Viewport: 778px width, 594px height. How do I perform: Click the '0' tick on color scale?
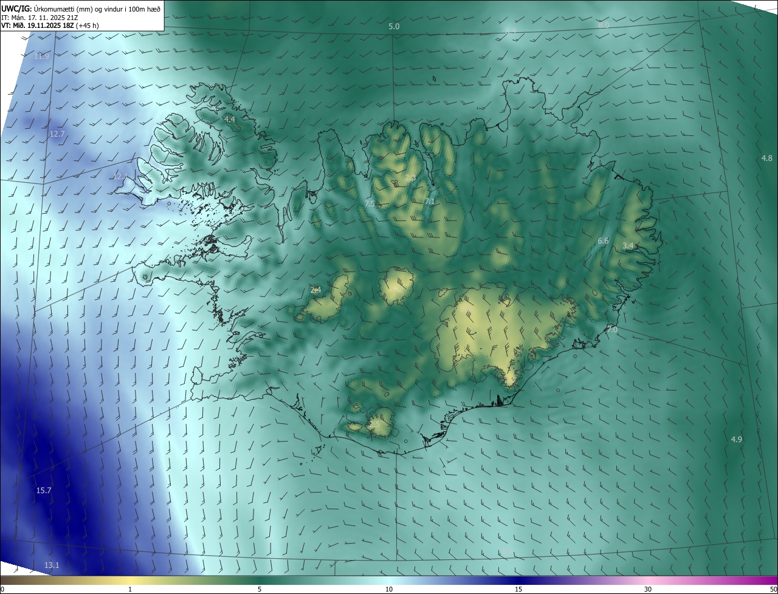(2, 589)
